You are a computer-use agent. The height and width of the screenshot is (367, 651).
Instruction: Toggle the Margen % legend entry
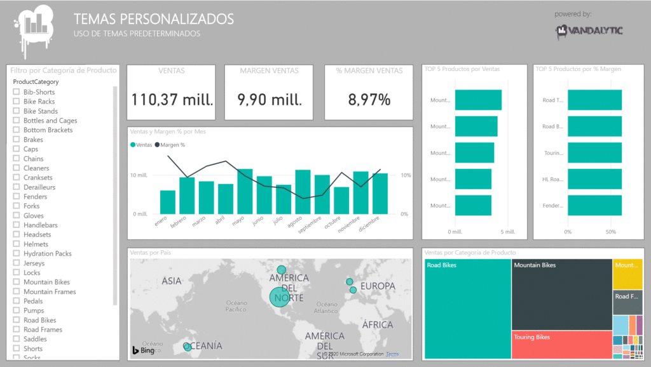click(x=170, y=145)
